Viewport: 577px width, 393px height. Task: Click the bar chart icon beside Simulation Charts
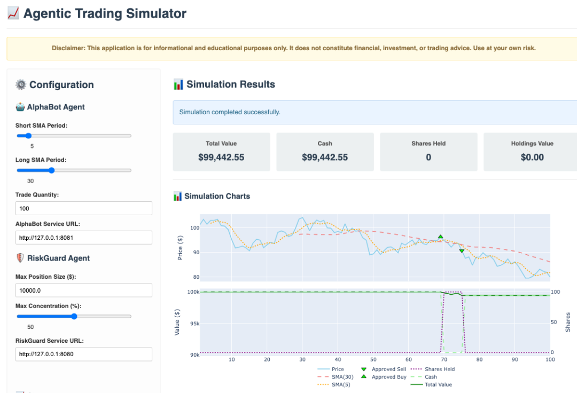coord(178,196)
